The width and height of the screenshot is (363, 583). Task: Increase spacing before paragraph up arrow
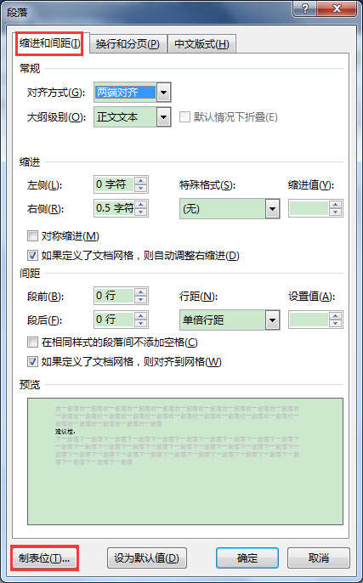tap(140, 292)
